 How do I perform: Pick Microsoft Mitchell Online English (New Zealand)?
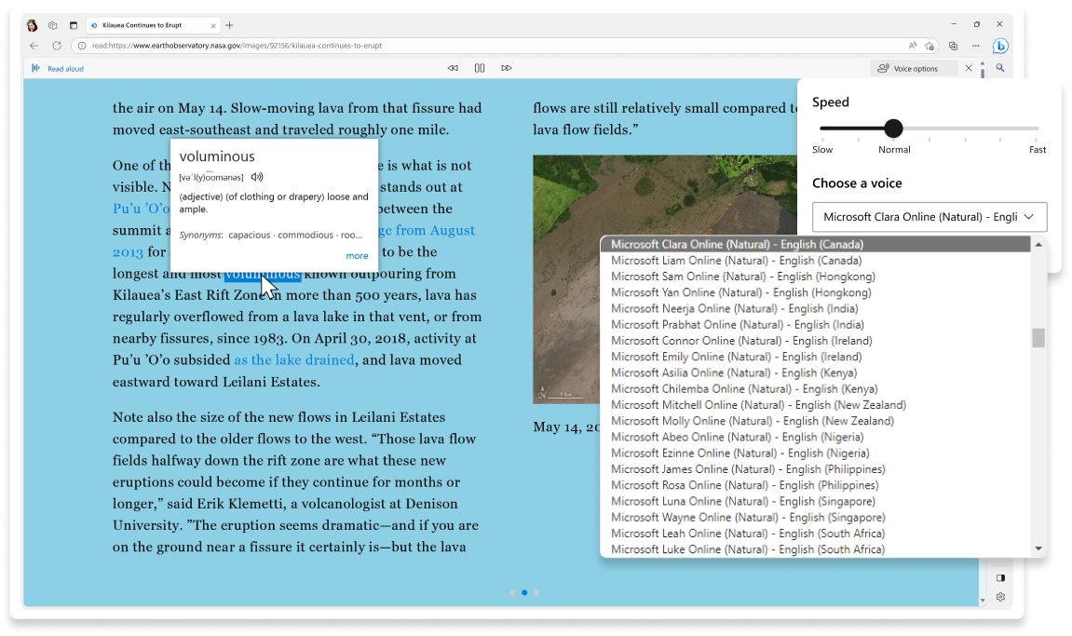(x=815, y=405)
